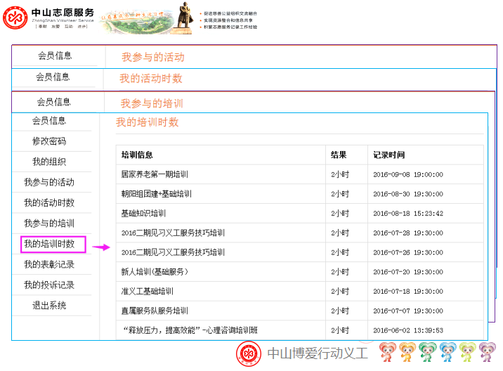Click the red Zhongshan Volunteer Service logo
Image resolution: width=503 pixels, height=371 pixels.
point(17,18)
